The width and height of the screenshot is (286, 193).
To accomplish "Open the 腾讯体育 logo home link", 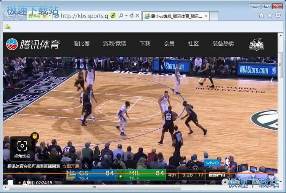I will click(x=33, y=44).
